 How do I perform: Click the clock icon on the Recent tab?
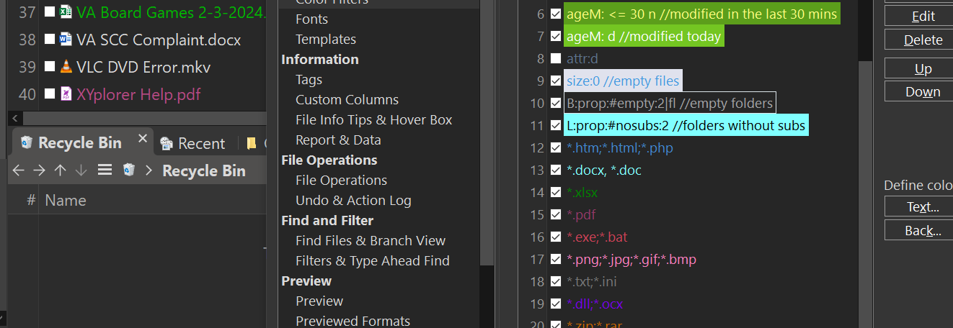tap(166, 143)
